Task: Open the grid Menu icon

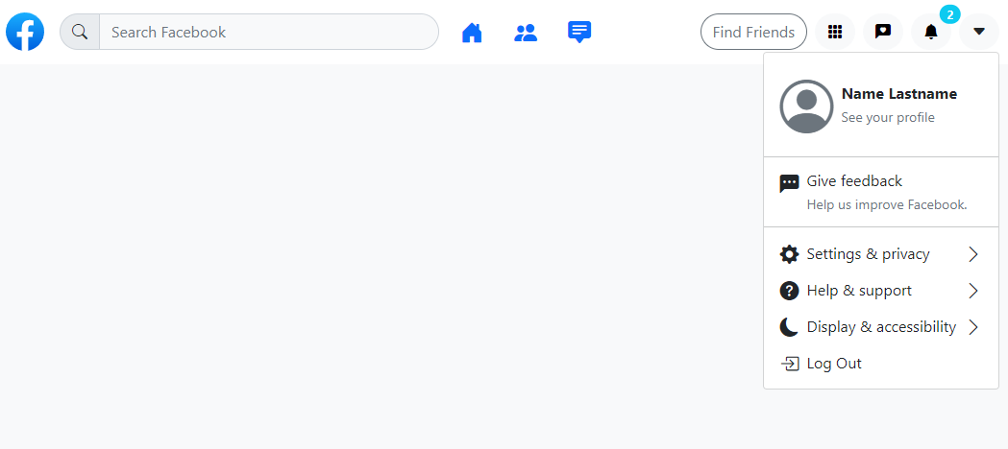Action: (x=835, y=32)
